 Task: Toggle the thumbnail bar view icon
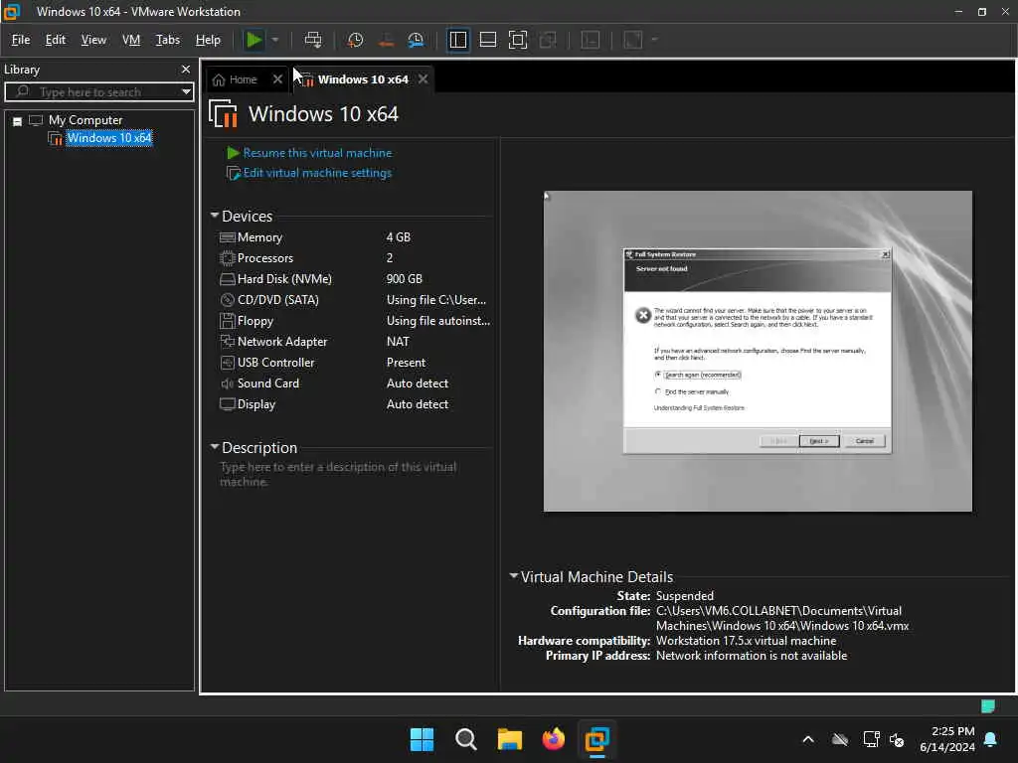(x=487, y=40)
